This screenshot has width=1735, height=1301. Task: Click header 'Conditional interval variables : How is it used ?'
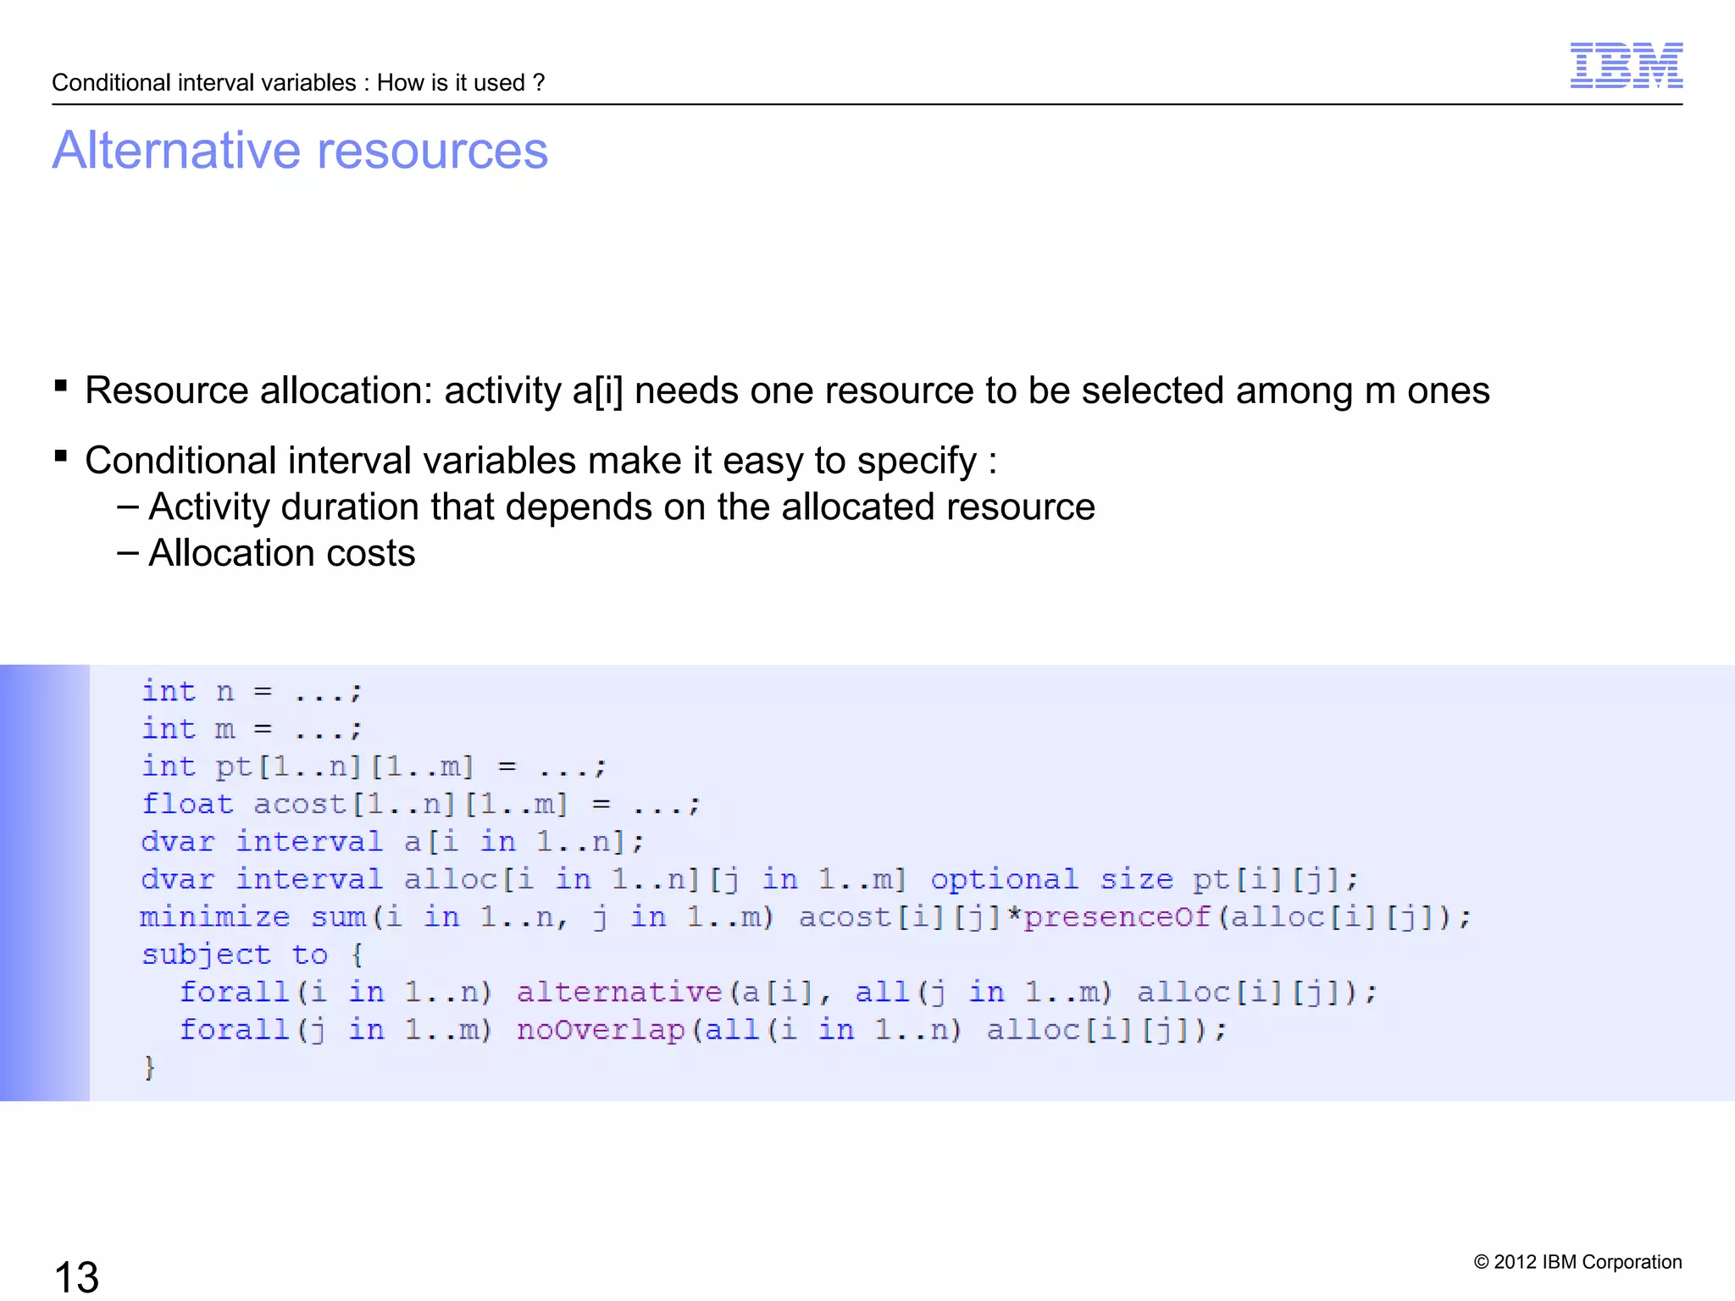coord(298,83)
